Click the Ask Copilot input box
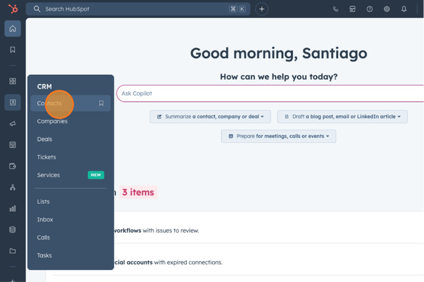This screenshot has width=424, height=282. click(x=270, y=94)
